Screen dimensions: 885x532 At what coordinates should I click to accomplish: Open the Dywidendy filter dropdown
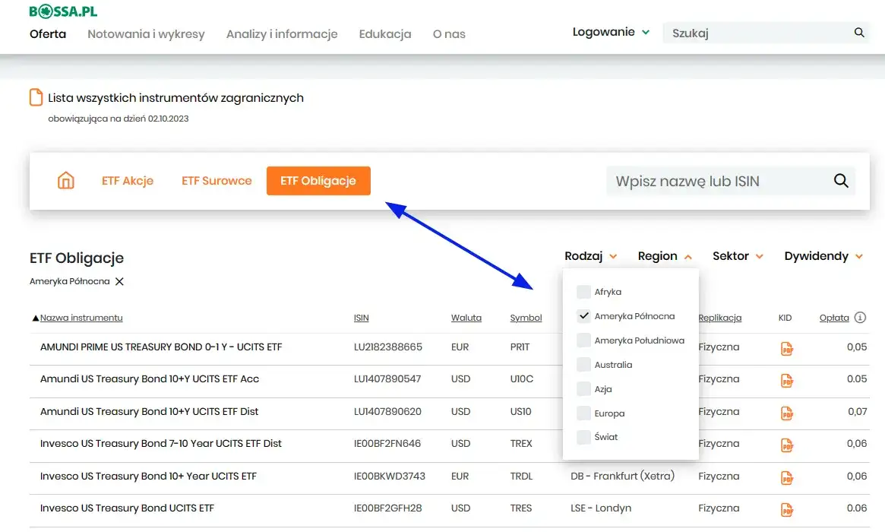coord(823,256)
